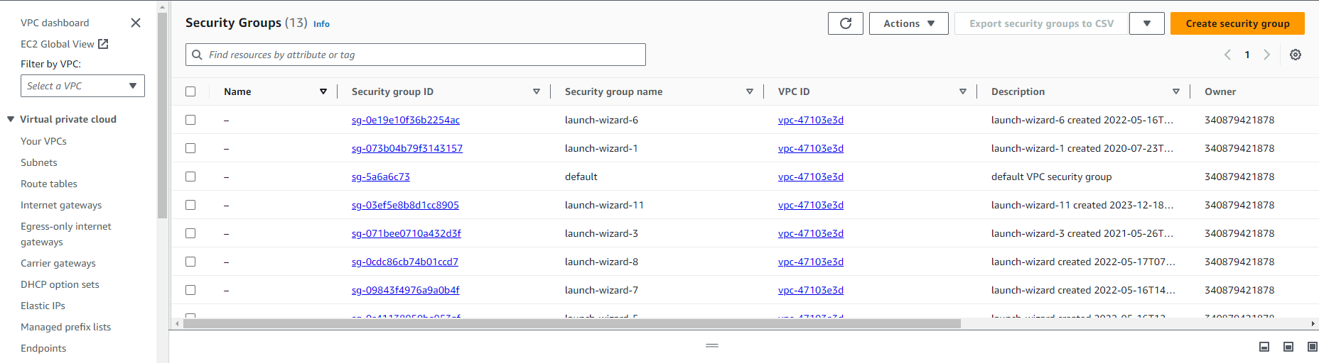Open Your VPCs in sidebar

pyautogui.click(x=43, y=141)
